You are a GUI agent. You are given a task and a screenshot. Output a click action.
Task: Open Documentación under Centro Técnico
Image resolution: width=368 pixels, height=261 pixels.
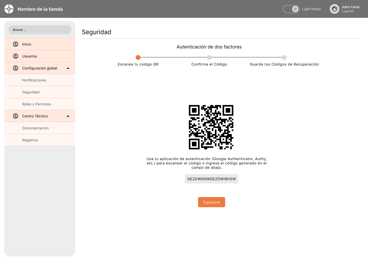pos(36,128)
